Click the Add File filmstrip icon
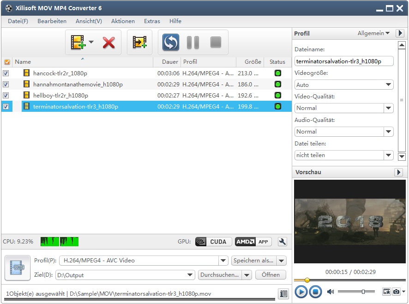The height and width of the screenshot is (304, 409). 78,43
